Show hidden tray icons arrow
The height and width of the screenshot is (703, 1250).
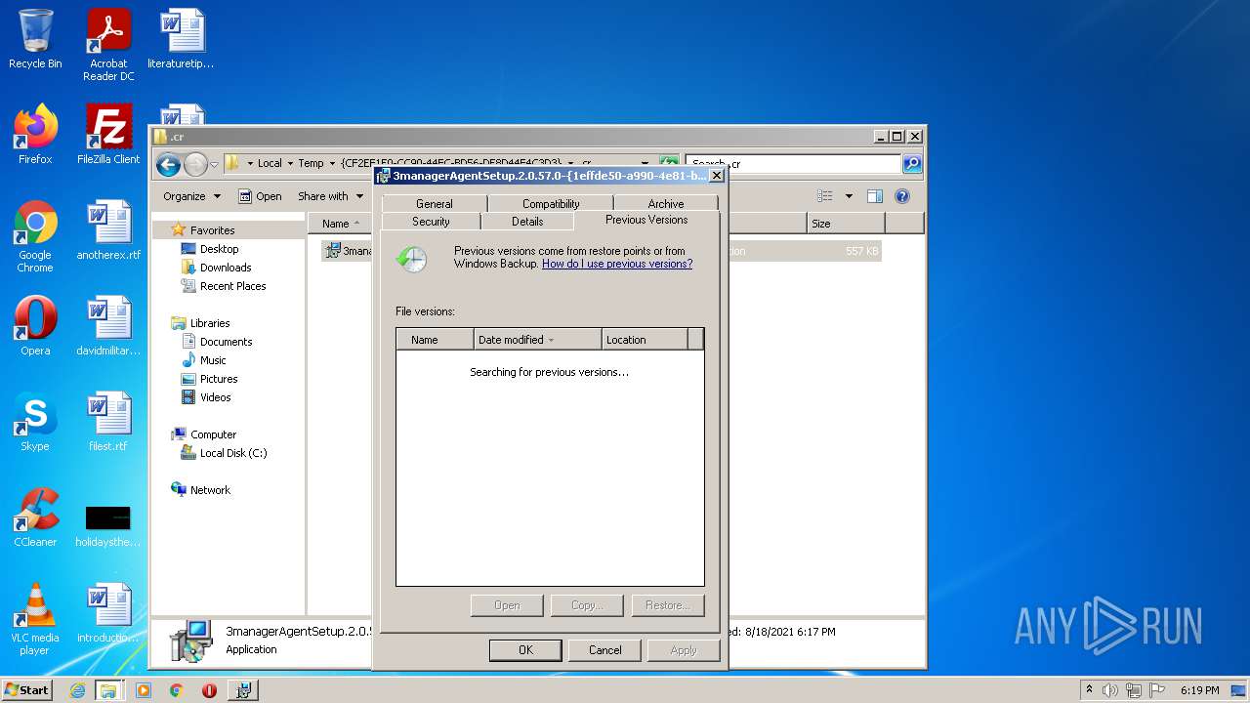(1089, 690)
